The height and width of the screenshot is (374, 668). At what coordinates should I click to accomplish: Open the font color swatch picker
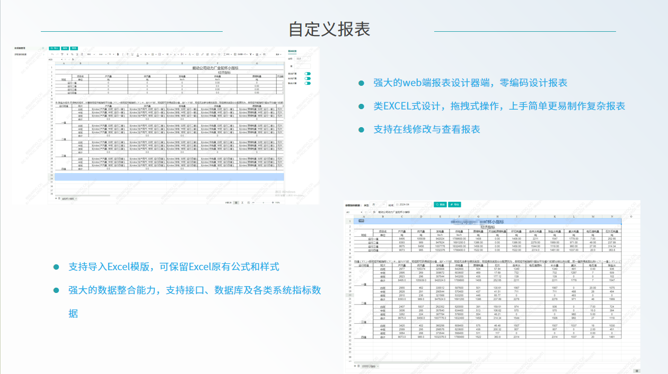(x=138, y=54)
